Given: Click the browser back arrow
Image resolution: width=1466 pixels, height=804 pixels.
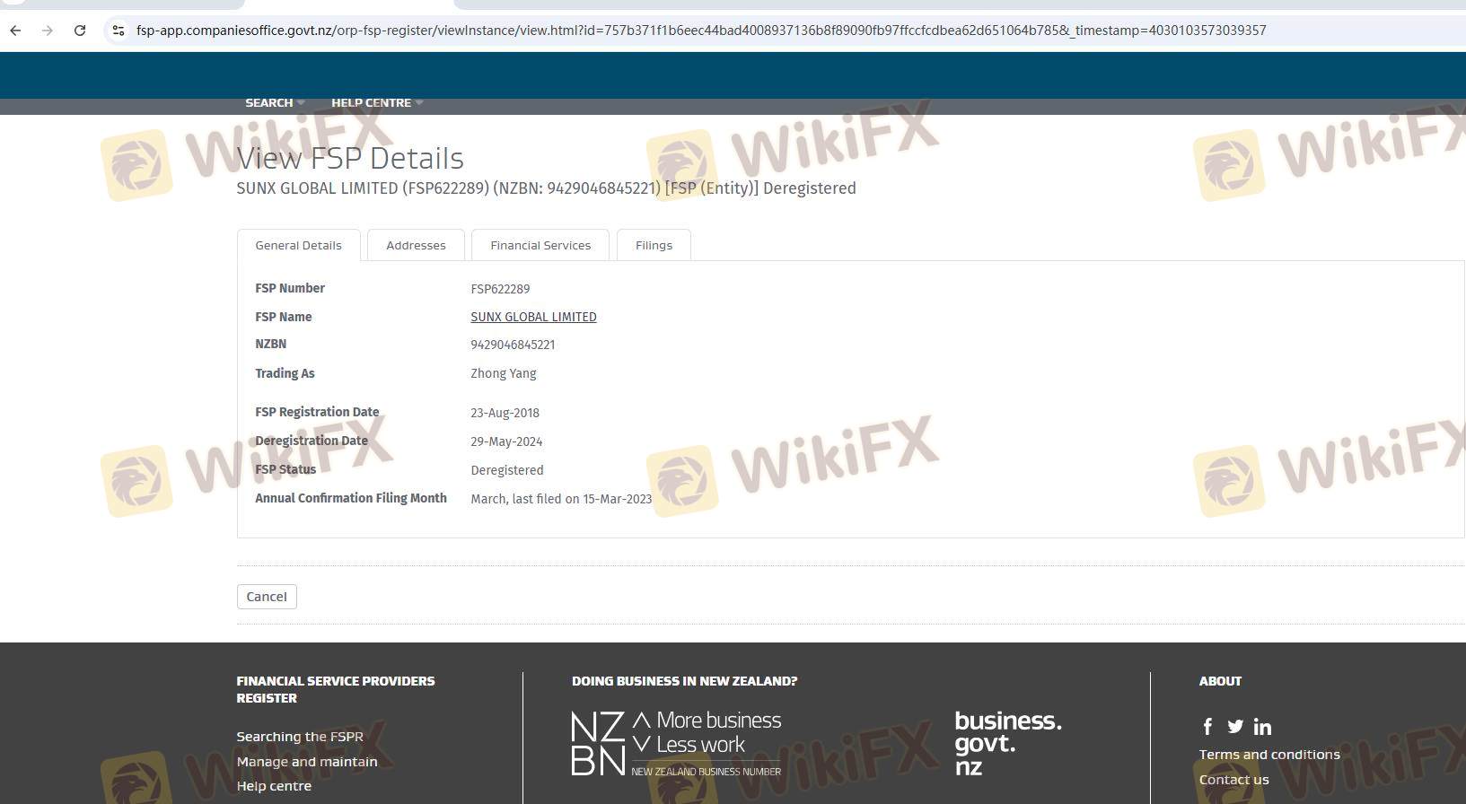Looking at the screenshot, I should pos(15,31).
